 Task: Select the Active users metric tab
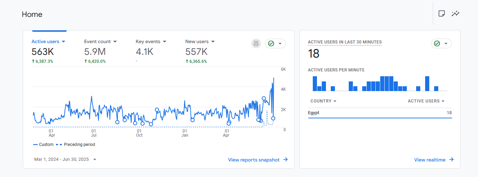(x=45, y=41)
